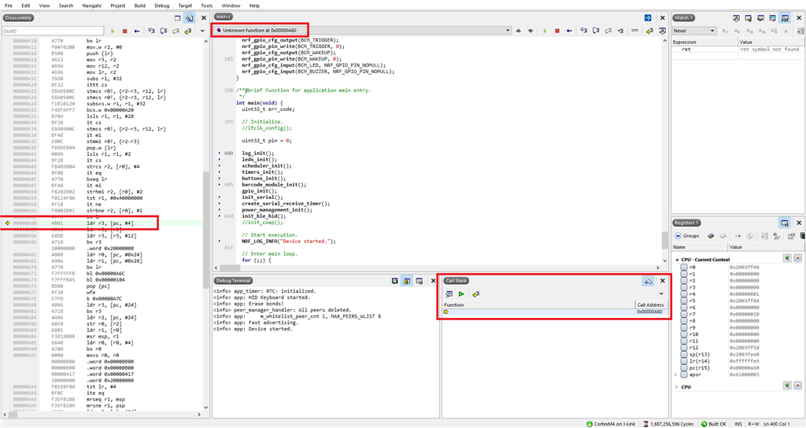The image size is (806, 428).
Task: Step into in Disassembly toolbar
Action: tap(151, 31)
